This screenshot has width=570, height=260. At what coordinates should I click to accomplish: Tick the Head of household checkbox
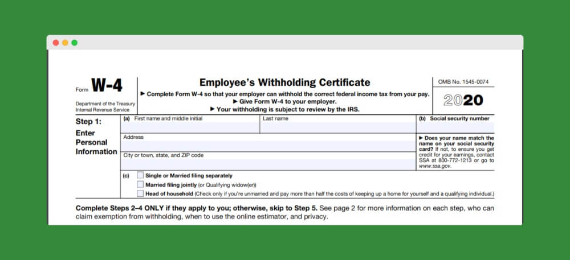coord(140,193)
